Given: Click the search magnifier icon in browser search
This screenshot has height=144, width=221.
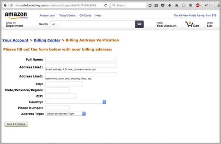Looking at the screenshot, I should tap(114, 6).
